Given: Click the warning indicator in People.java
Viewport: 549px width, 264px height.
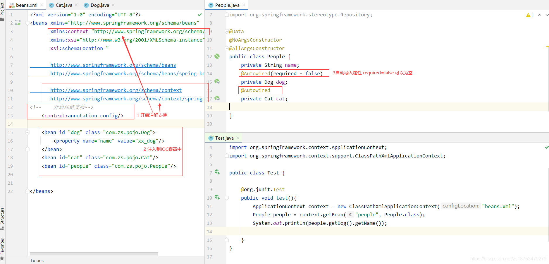Looking at the screenshot, I should click(530, 15).
